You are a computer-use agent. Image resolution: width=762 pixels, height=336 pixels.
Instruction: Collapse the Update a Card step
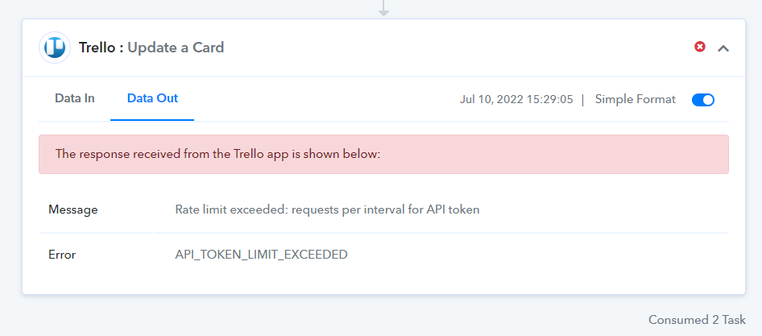tap(723, 48)
